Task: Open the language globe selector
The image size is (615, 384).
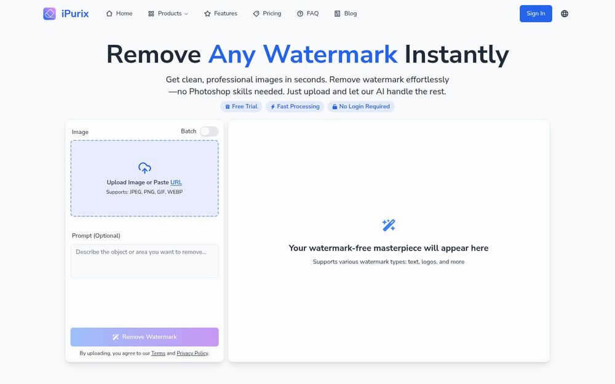Action: coord(565,14)
